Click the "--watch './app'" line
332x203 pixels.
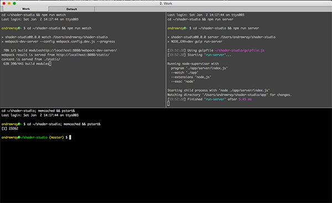tap(185, 72)
